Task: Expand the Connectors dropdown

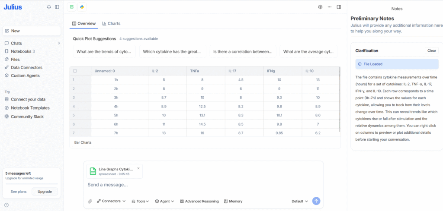Action: click(111, 201)
